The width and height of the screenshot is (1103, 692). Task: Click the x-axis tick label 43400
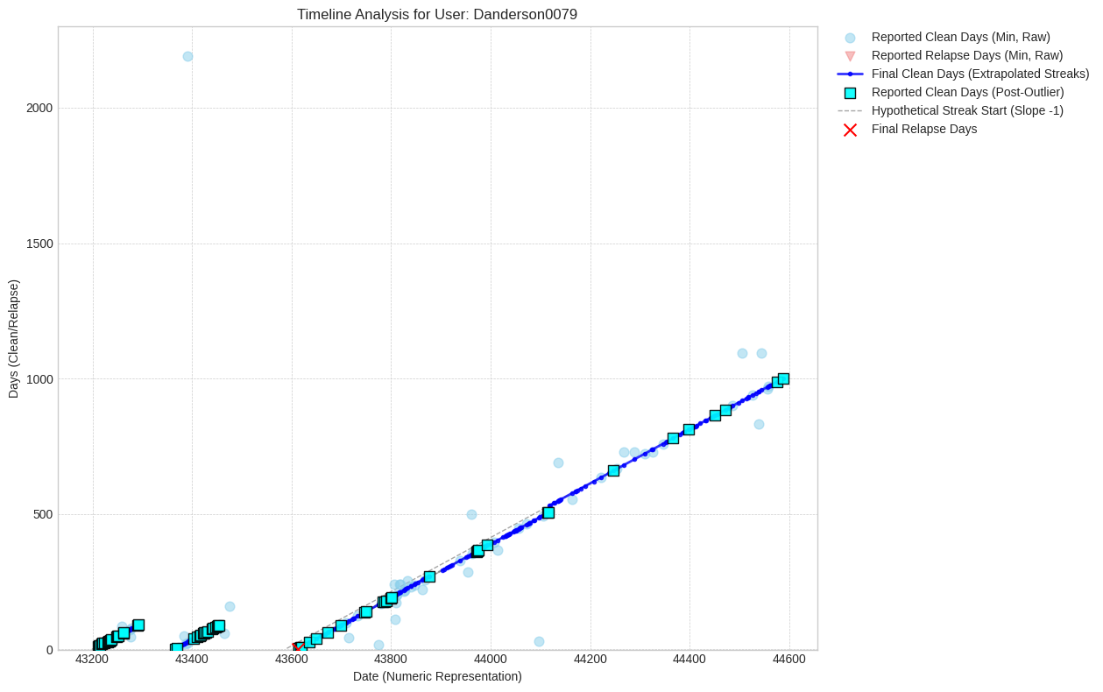pyautogui.click(x=192, y=659)
